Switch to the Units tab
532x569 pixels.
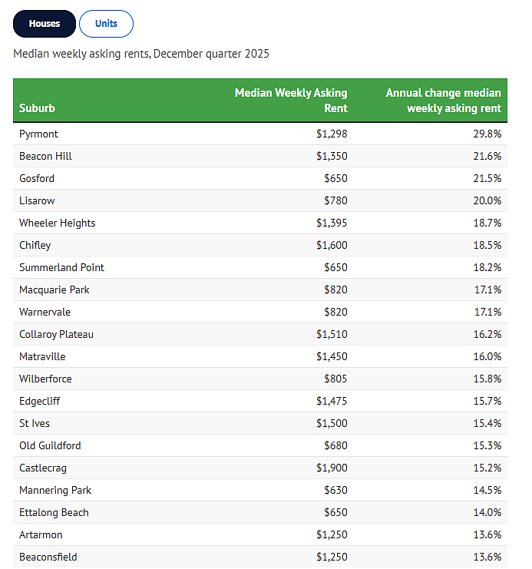tap(106, 24)
